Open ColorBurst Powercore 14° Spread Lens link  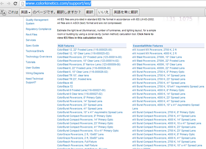pyautogui.click(x=80, y=101)
